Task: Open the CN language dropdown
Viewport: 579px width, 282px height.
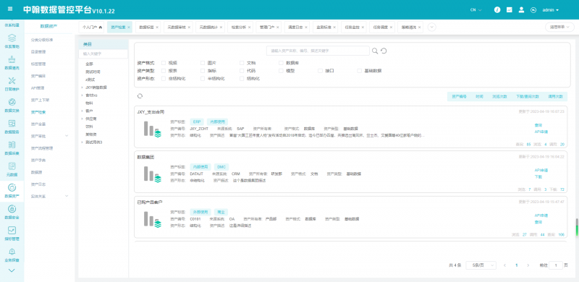Action: tap(476, 10)
